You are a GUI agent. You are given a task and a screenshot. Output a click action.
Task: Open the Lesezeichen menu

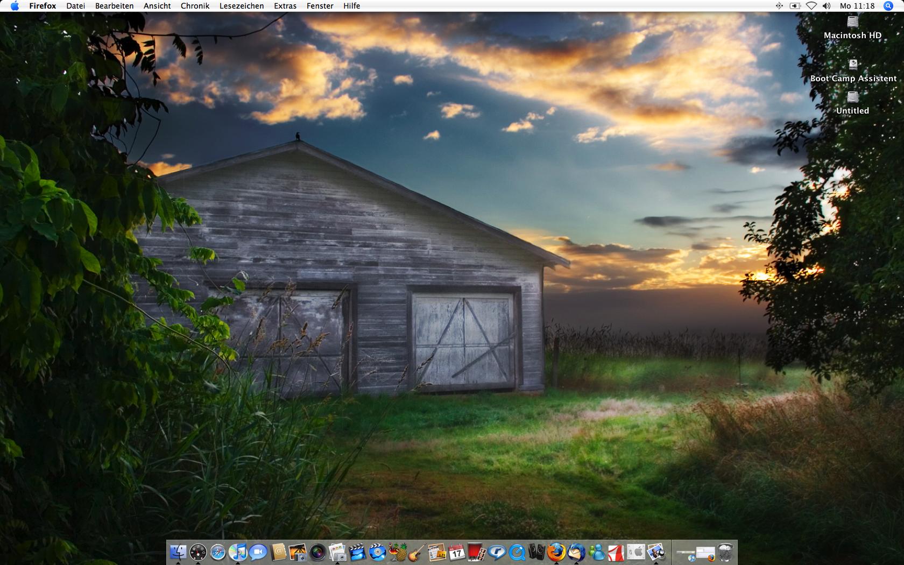[x=242, y=6]
